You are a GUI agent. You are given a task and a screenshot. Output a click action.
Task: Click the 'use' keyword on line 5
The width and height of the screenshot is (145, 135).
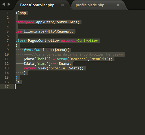point(19,31)
